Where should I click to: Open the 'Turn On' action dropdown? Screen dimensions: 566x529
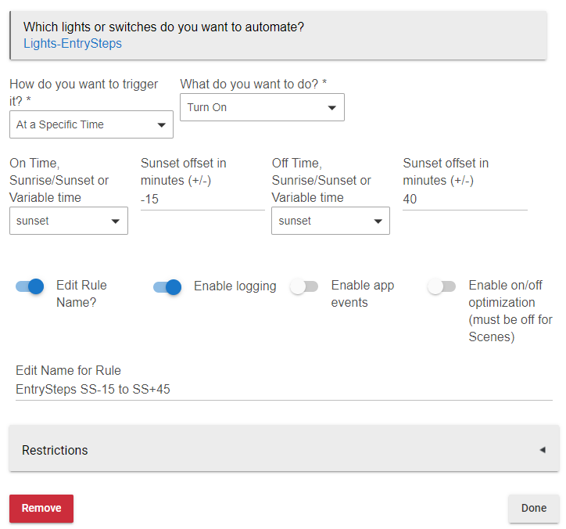click(262, 107)
